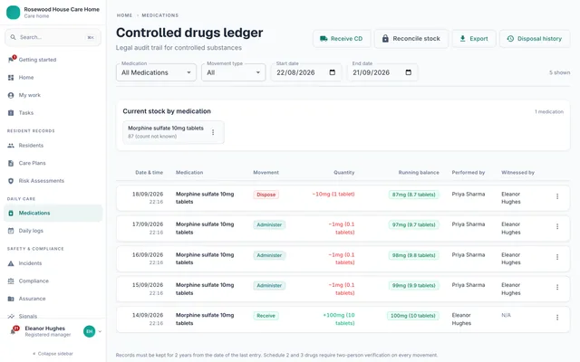Click the Dispose movement badge
This screenshot has width=580, height=362.
pos(266,195)
